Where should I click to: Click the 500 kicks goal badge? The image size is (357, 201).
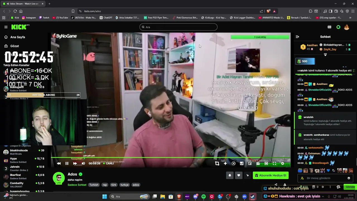pyautogui.click(x=305, y=61)
